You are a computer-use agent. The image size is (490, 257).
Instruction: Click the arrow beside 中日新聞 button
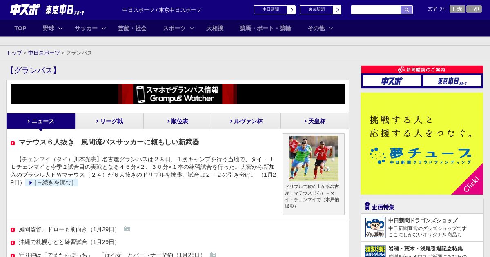[x=292, y=10]
